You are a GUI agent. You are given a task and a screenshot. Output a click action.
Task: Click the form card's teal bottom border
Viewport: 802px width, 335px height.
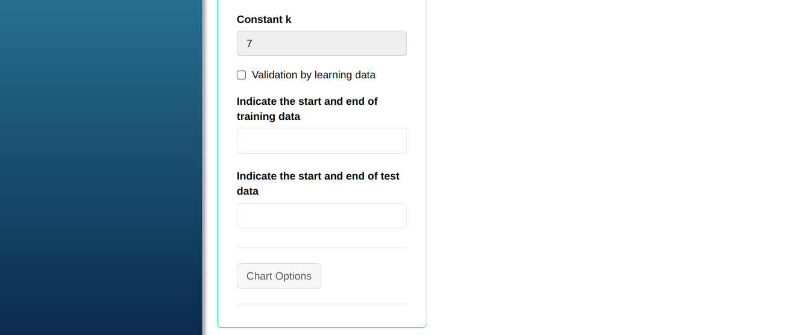tap(321, 327)
